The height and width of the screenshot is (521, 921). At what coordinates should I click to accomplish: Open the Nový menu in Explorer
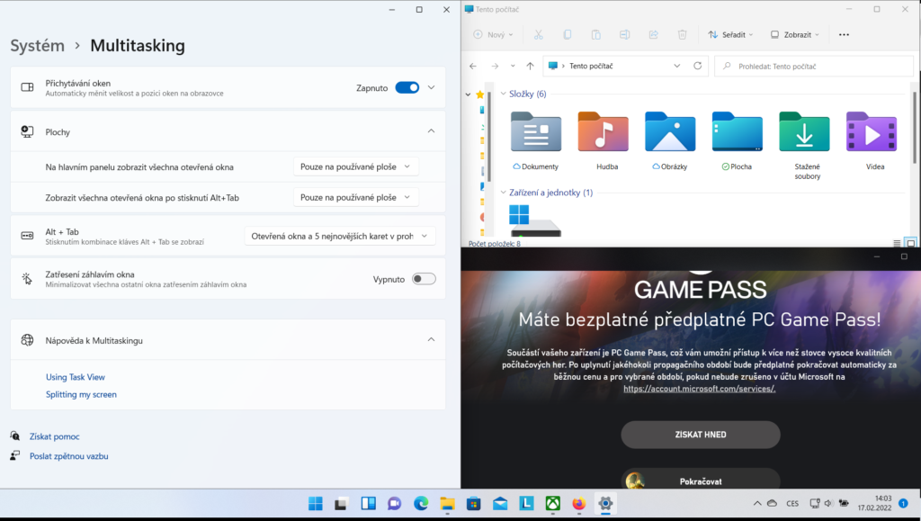494,35
